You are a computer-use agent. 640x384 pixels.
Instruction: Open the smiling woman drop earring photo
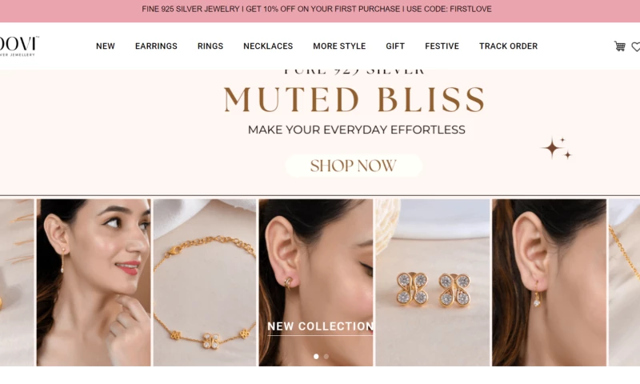pyautogui.click(x=94, y=282)
